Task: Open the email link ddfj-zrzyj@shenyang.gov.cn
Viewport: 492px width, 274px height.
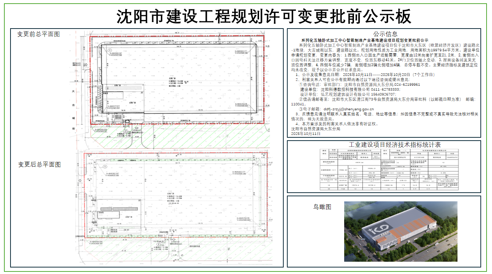Action: [349, 109]
